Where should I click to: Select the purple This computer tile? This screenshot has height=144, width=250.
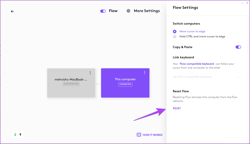125,83
